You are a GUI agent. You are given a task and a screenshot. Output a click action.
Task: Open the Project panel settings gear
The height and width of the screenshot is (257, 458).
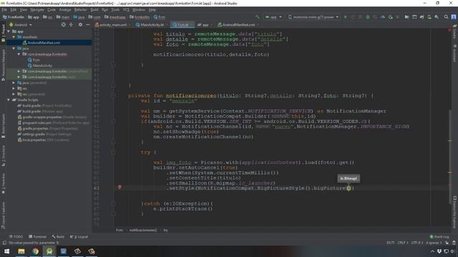pos(80,25)
